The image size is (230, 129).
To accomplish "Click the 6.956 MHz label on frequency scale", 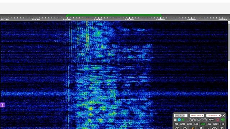I will point(98,19).
